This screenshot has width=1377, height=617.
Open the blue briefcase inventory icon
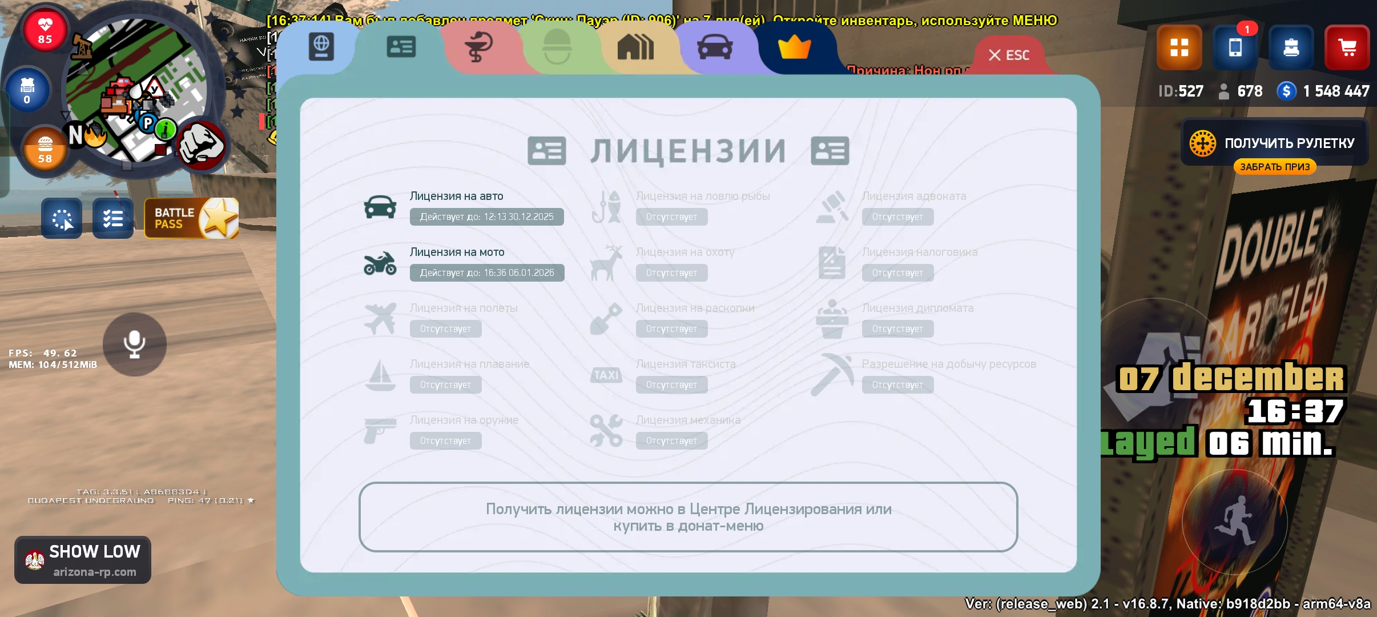click(1291, 47)
